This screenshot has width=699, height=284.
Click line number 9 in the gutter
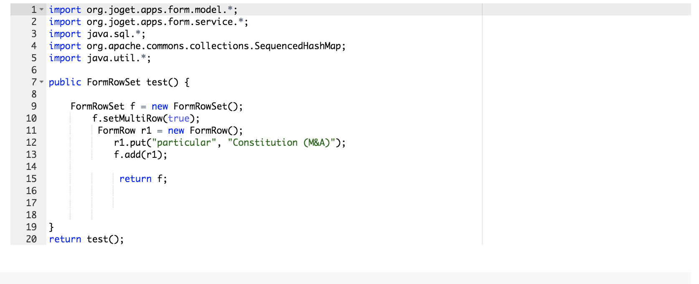click(x=34, y=106)
